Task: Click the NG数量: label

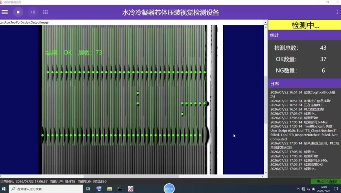Action: click(x=286, y=70)
